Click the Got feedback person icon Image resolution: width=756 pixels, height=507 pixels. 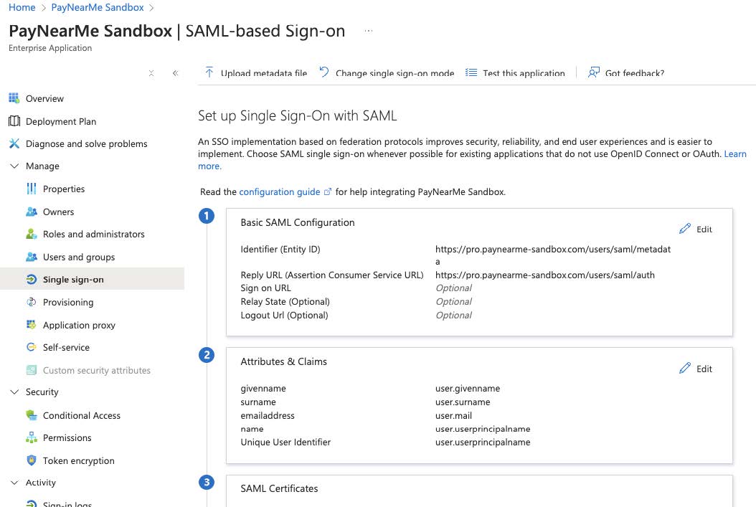tap(593, 72)
